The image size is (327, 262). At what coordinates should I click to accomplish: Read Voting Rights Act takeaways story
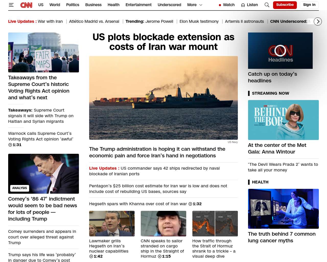[x=39, y=88]
